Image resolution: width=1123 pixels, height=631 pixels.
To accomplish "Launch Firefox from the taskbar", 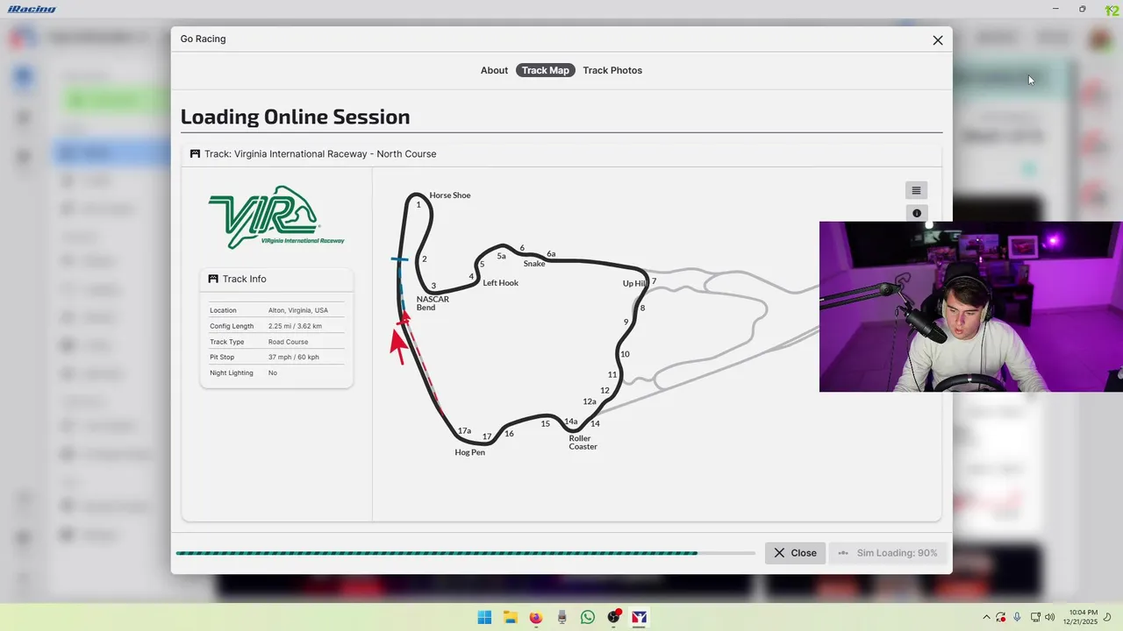I will pos(536,617).
